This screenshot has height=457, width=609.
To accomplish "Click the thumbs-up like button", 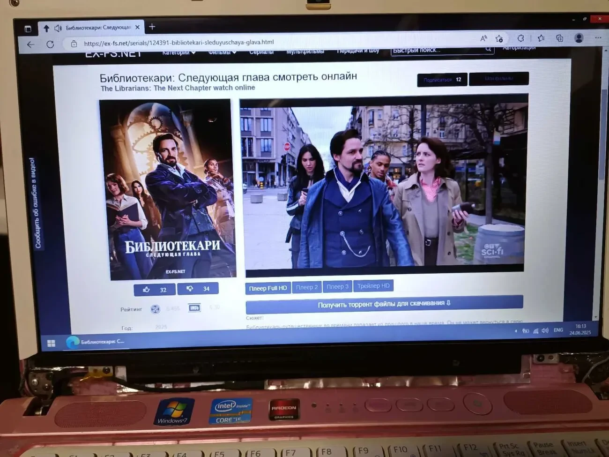I will coord(154,290).
